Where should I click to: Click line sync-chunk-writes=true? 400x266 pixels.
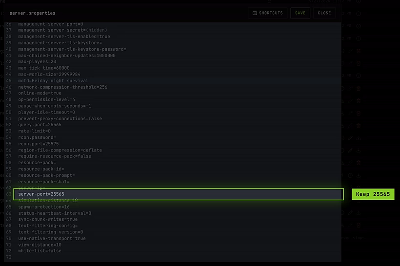[48, 219]
